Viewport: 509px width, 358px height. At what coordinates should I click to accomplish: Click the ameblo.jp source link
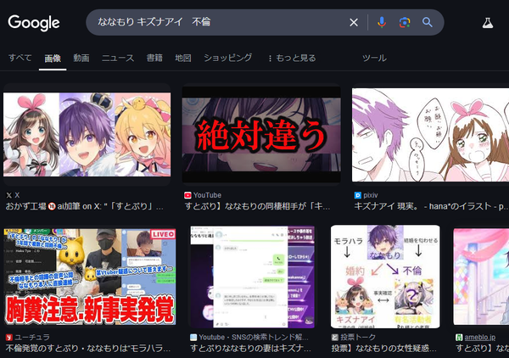pos(480,338)
